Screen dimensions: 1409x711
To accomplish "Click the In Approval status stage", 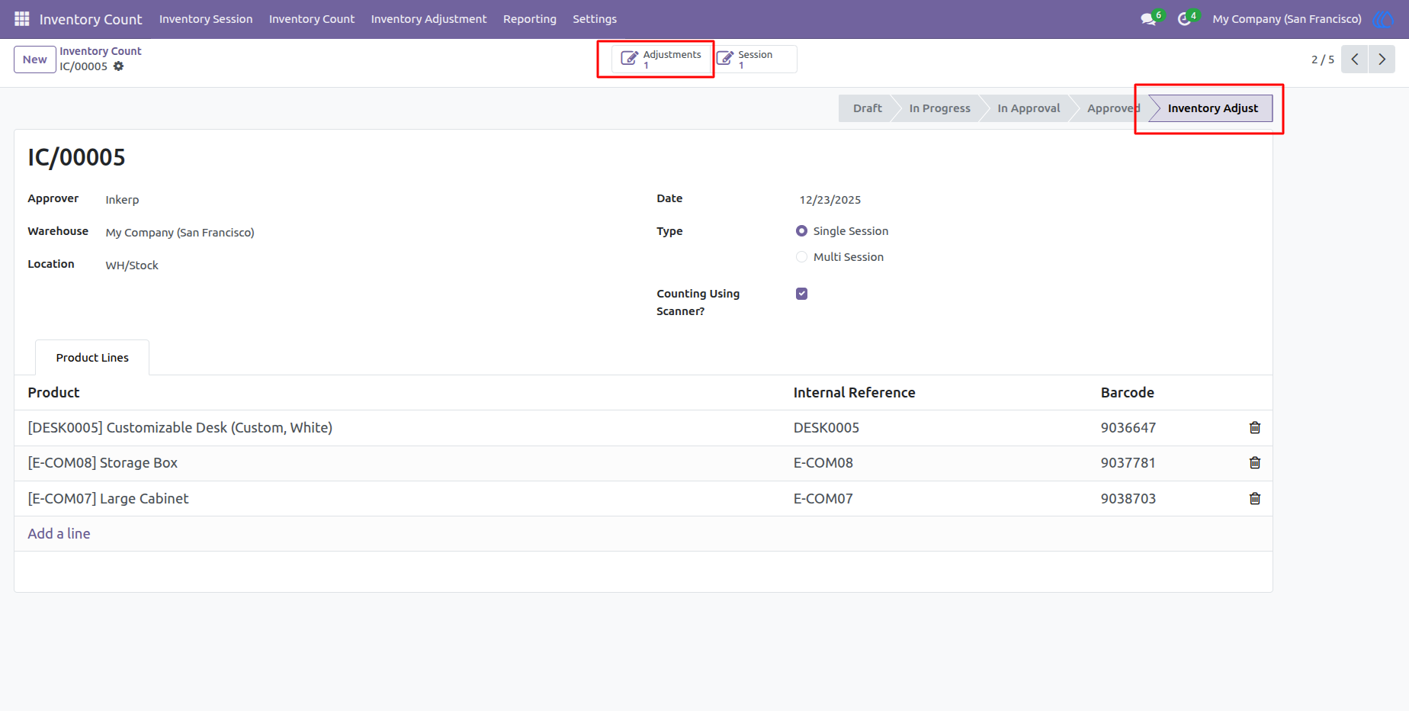I will click(x=1029, y=108).
